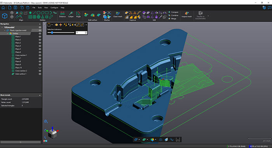Toggle visibility of Plane 7
Image resolution: width=272 pixels, height=148 pixels.
40,59
